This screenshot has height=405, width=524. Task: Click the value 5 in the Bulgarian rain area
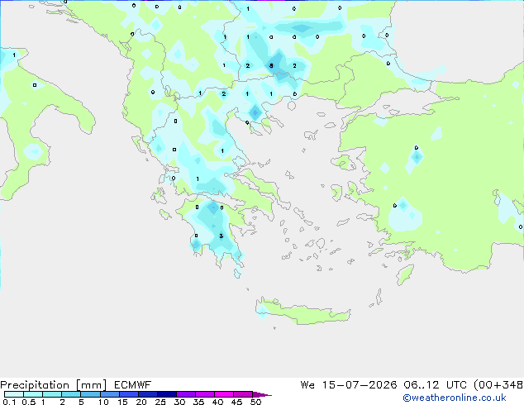[271, 66]
